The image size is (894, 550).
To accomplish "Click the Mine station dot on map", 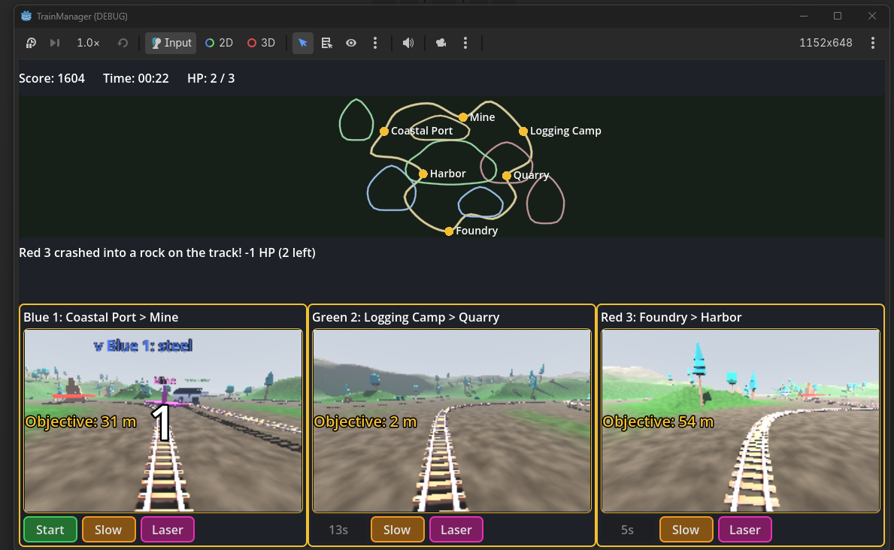I will [463, 117].
